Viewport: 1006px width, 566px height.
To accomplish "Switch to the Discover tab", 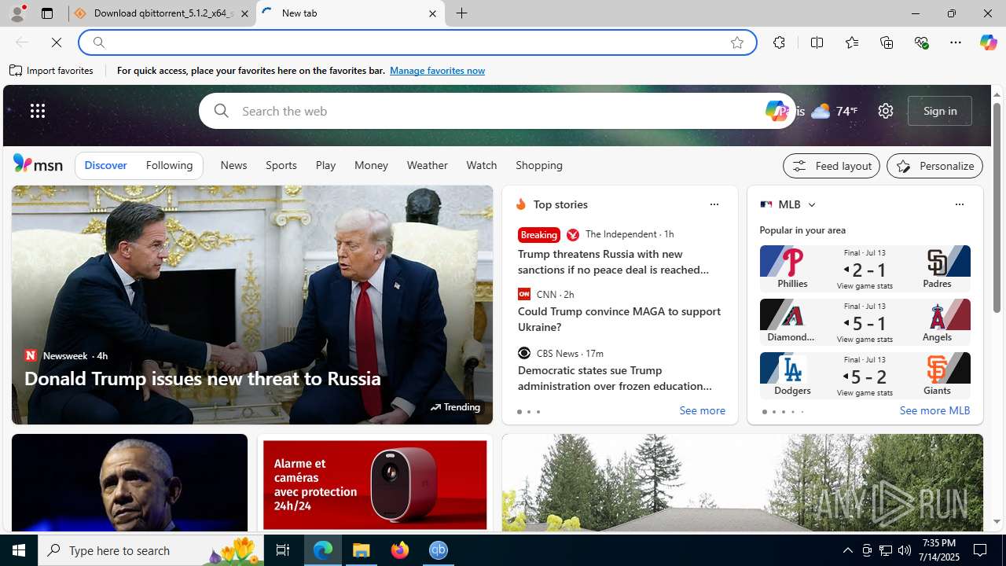I will click(x=105, y=165).
